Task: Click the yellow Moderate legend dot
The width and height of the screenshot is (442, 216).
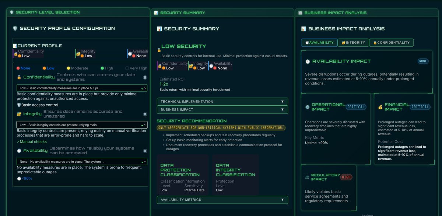Action: coord(69,68)
